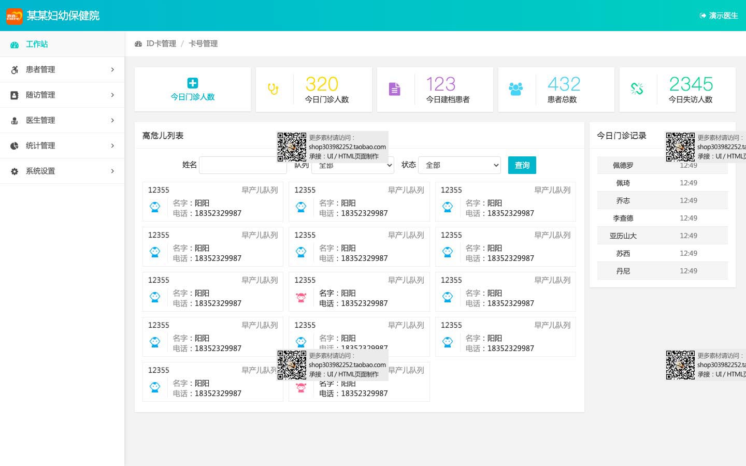The height and width of the screenshot is (466, 746).
Task: Select 工作站 in the sidebar
Action: point(37,44)
